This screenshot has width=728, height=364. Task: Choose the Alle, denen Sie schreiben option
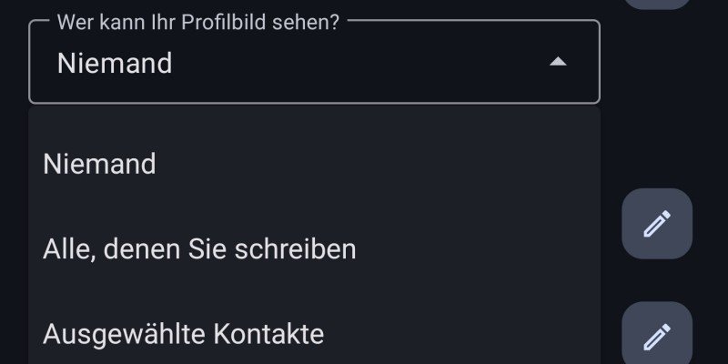[199, 248]
